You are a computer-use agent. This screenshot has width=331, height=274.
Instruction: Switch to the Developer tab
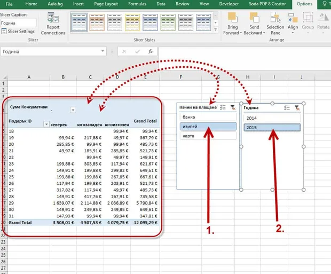point(229,4)
